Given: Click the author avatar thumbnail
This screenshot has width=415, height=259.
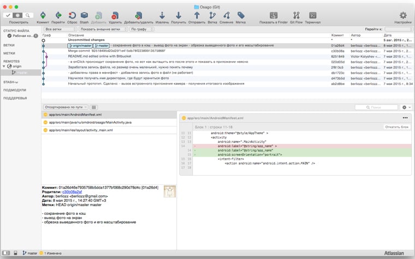Looking at the screenshot, I should [x=170, y=191].
